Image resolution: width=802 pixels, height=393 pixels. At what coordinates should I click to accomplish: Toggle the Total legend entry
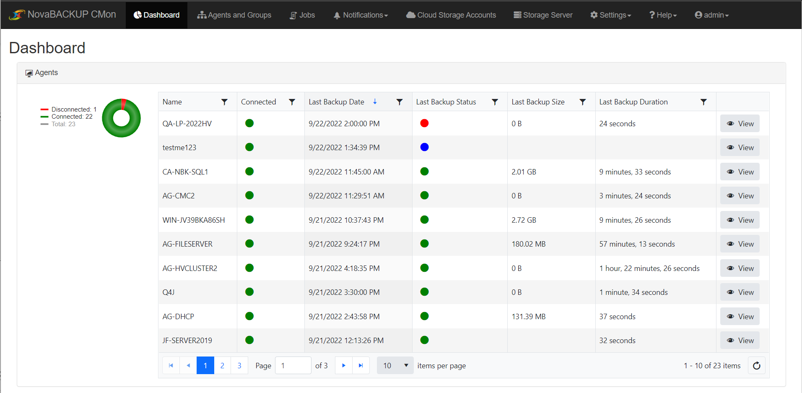coord(58,124)
